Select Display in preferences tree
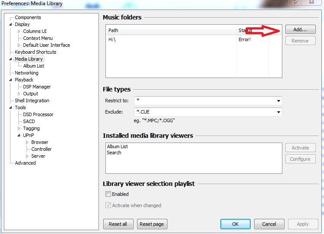Screen dimensions: 324x234 tap(22, 24)
